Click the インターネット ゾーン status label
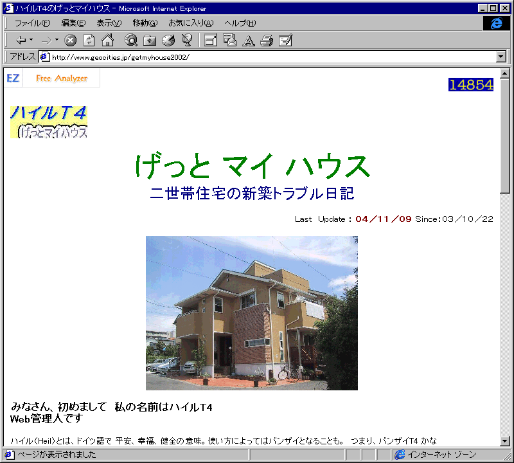 click(x=441, y=455)
